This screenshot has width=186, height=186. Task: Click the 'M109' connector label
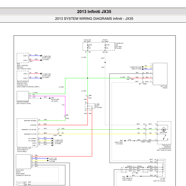coord(149,142)
